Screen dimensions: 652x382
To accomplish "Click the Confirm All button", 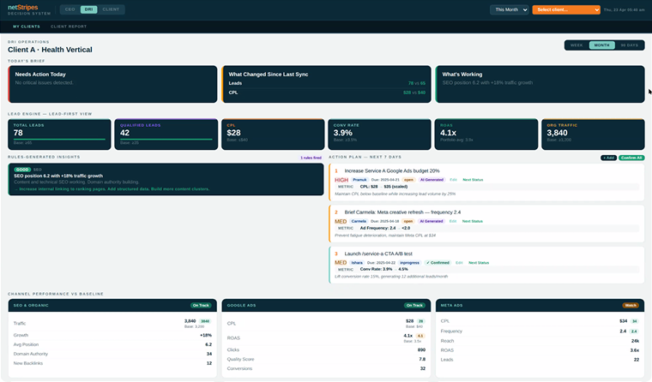I will coord(631,158).
